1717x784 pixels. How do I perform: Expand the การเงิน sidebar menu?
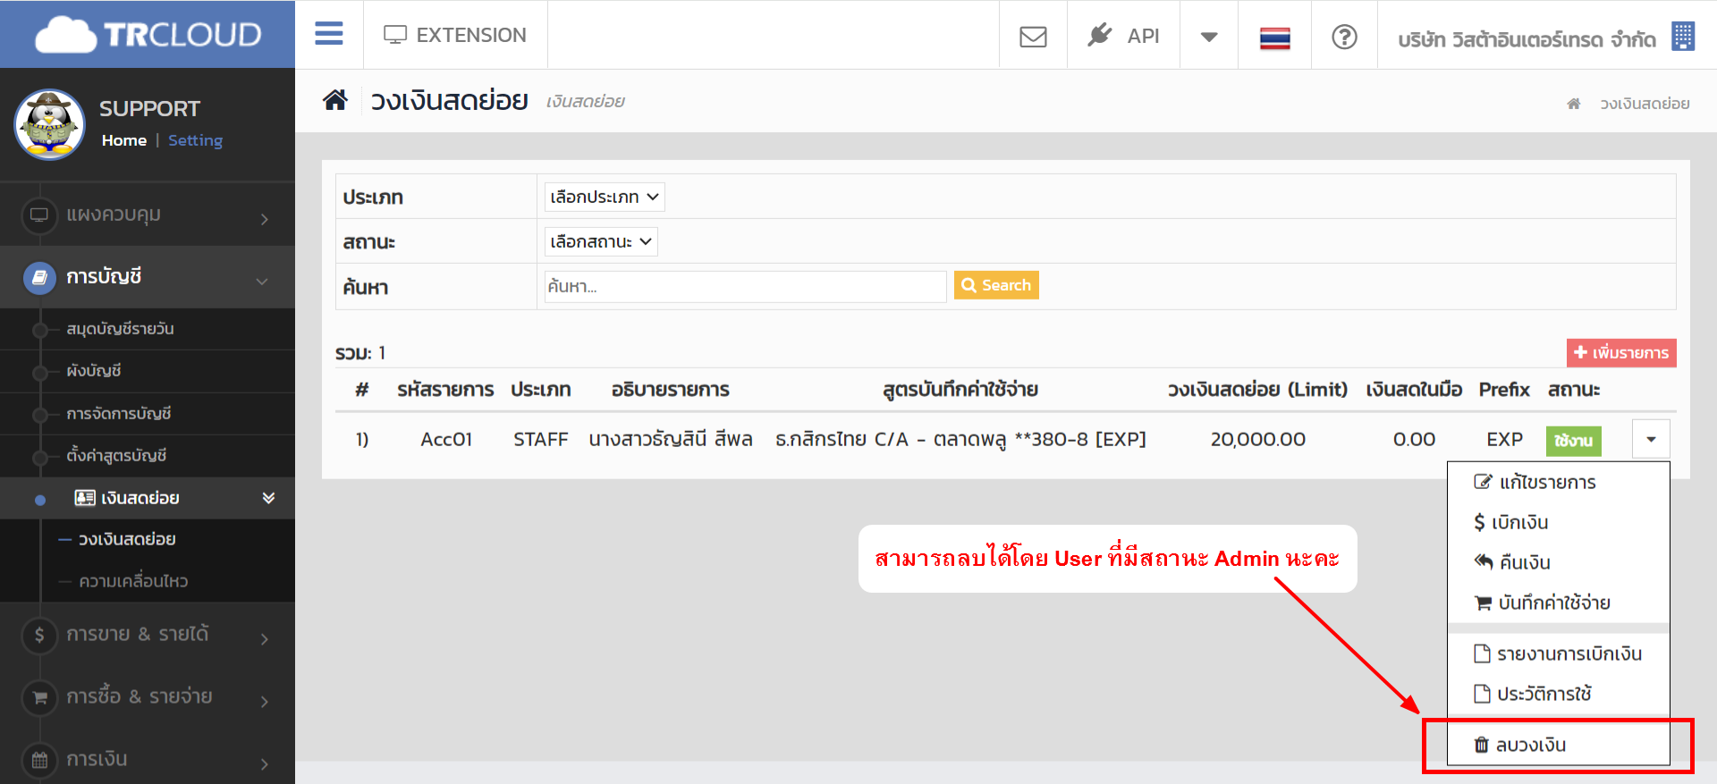(x=148, y=759)
